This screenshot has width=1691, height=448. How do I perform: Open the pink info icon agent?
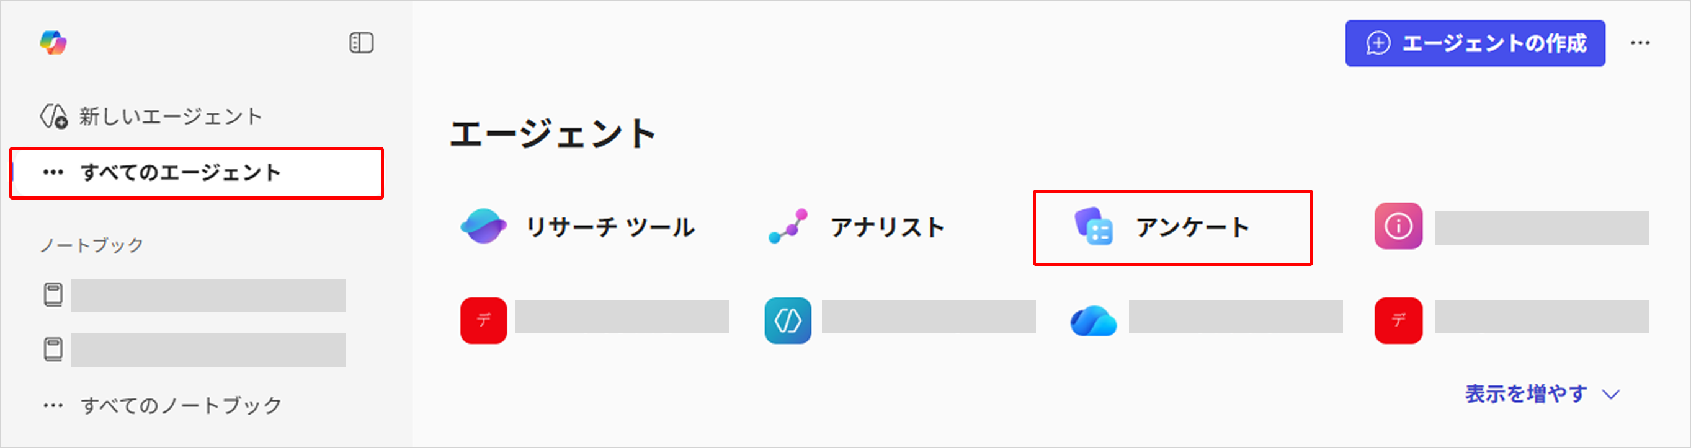point(1398,226)
